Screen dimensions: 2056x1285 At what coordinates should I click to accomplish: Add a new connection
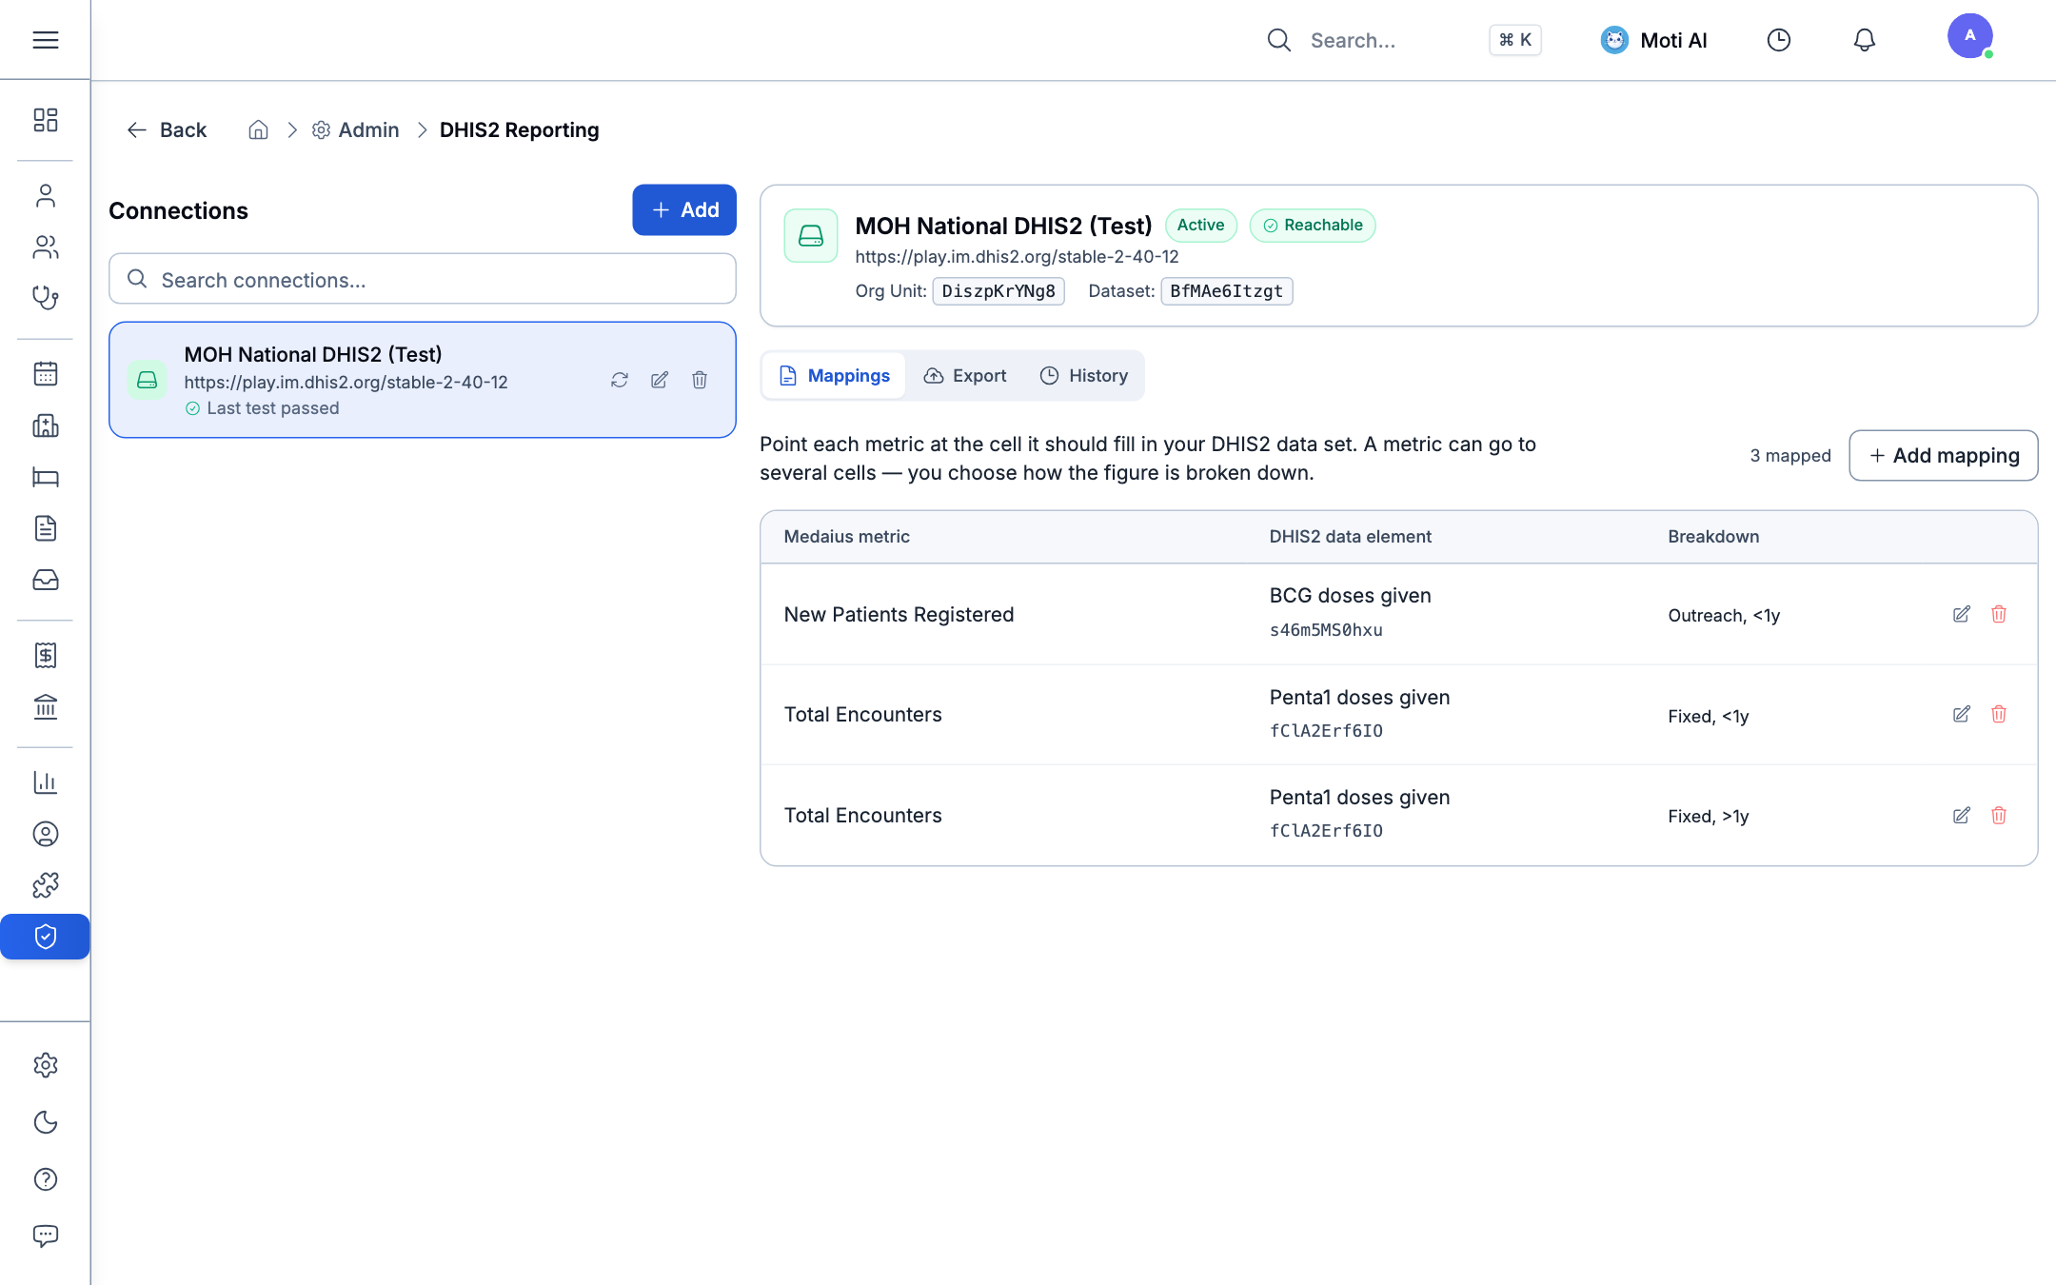point(683,209)
